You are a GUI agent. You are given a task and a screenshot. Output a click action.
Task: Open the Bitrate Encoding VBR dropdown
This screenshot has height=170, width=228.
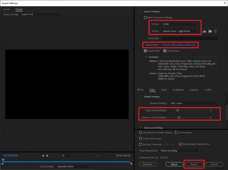pos(194,103)
